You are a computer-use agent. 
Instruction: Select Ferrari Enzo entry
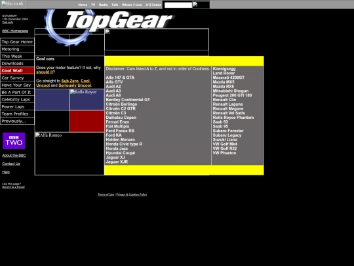click(x=117, y=122)
